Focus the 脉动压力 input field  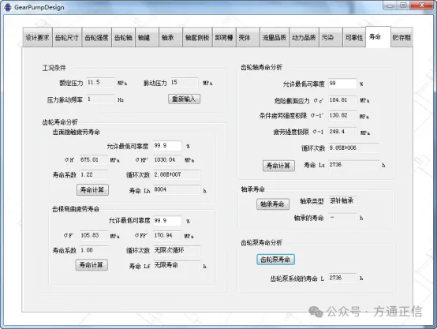pyautogui.click(x=185, y=83)
